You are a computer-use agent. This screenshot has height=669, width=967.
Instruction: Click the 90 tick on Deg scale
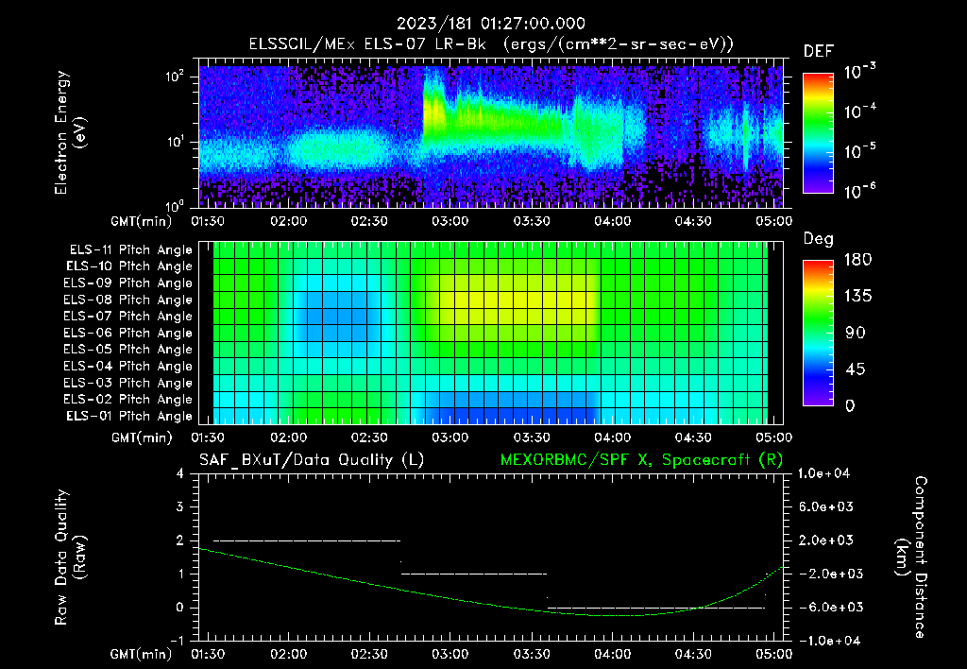click(855, 333)
